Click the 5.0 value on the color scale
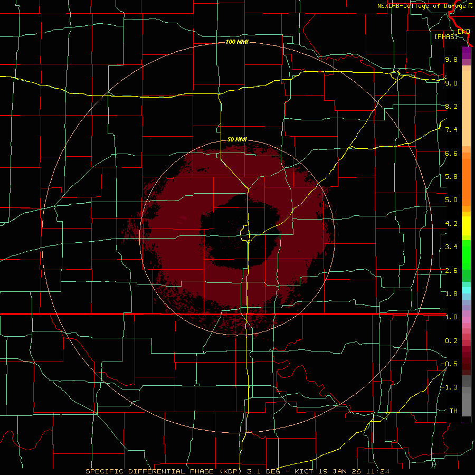 tap(451, 200)
